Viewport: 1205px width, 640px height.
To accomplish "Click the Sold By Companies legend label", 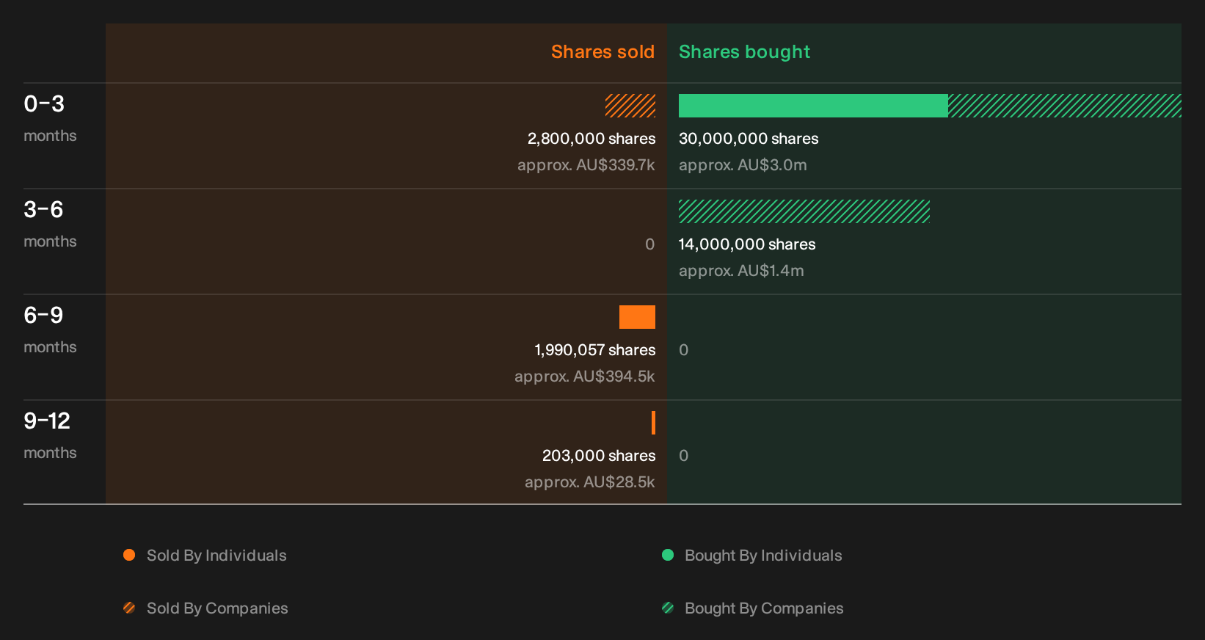I will [x=217, y=608].
